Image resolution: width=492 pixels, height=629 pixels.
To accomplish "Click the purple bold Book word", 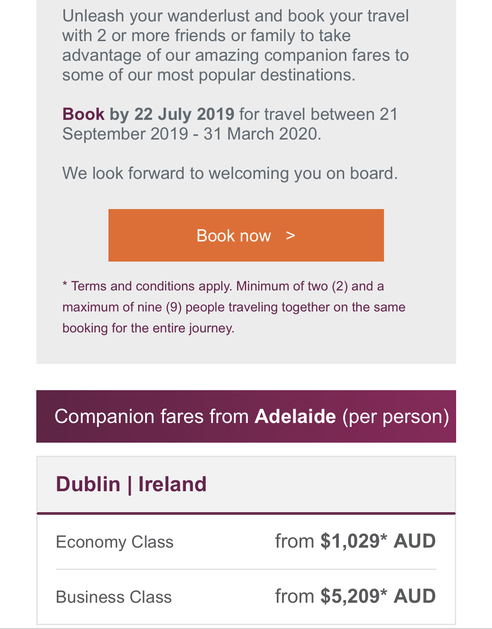I will pyautogui.click(x=84, y=114).
